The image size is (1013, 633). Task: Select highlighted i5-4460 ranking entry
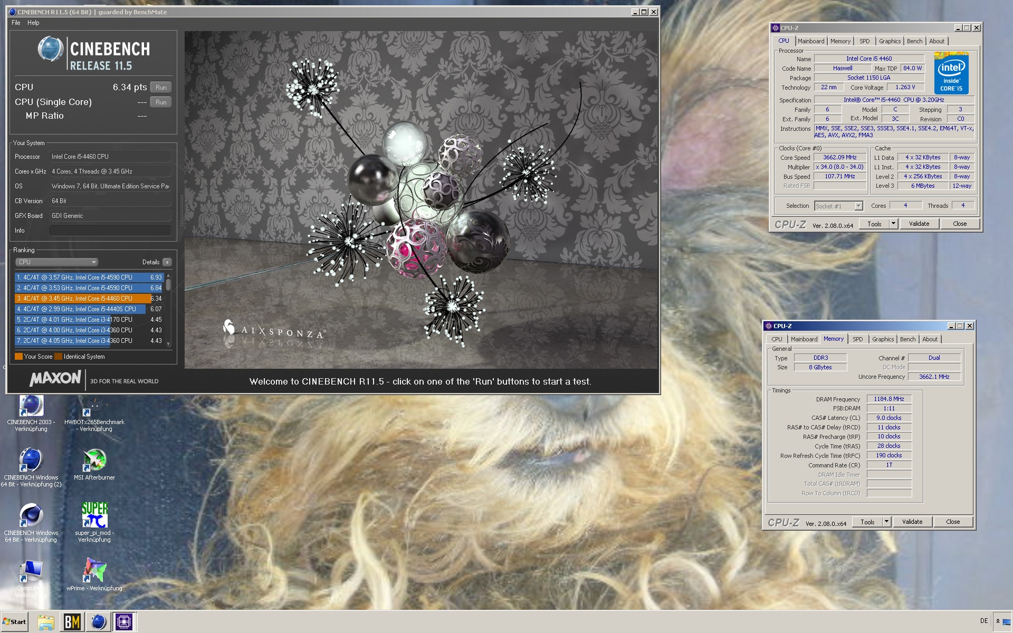click(x=89, y=299)
